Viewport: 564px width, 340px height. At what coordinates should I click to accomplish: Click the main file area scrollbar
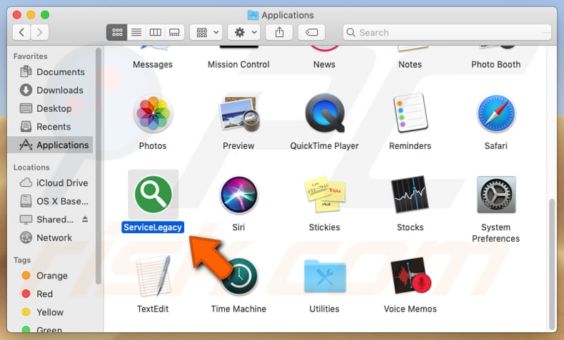(x=552, y=264)
